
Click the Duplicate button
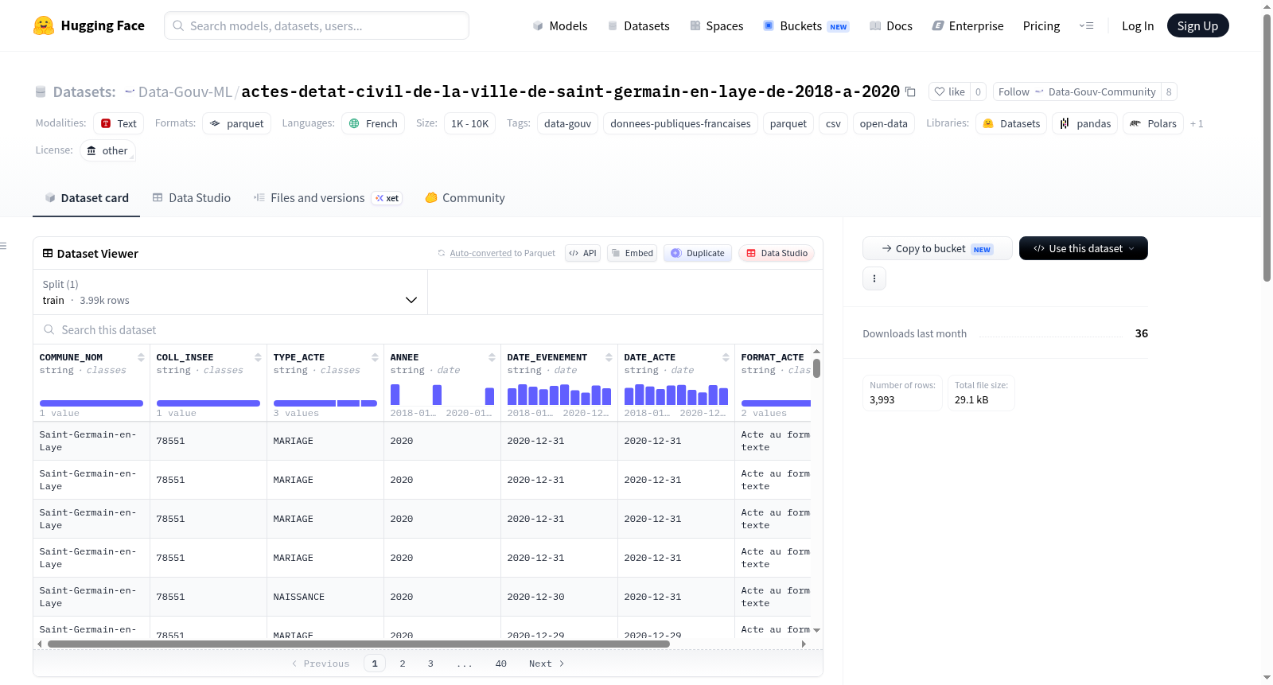(697, 253)
